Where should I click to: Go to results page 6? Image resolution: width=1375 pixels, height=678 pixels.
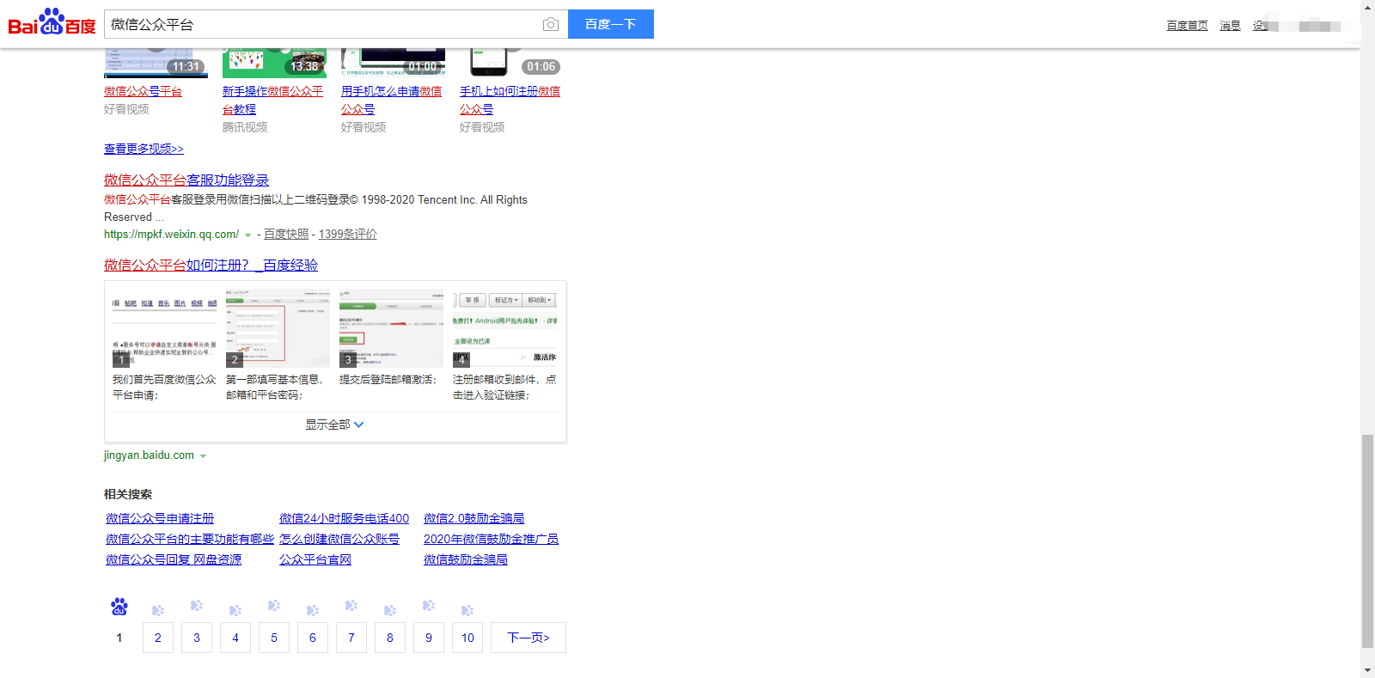pos(313,638)
